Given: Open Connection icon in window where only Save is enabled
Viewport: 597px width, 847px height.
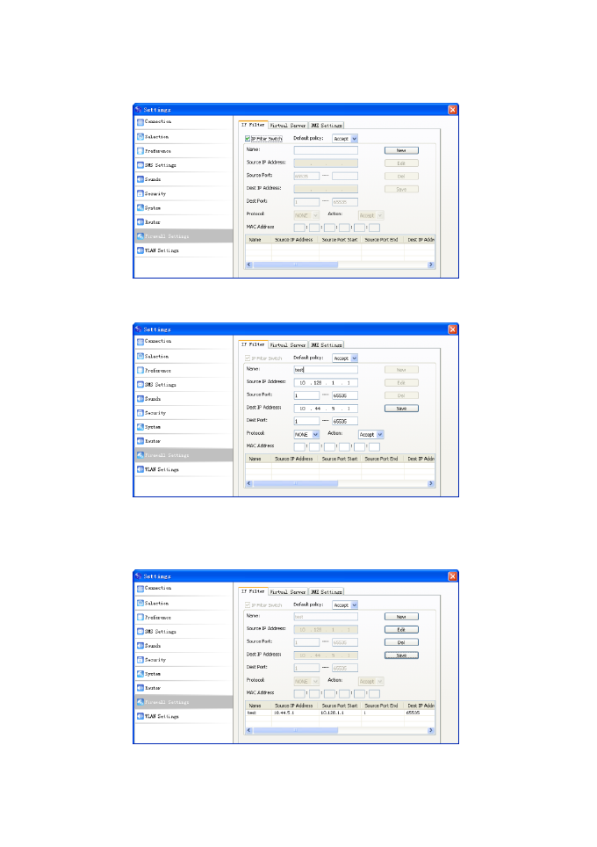Looking at the screenshot, I should 140,342.
